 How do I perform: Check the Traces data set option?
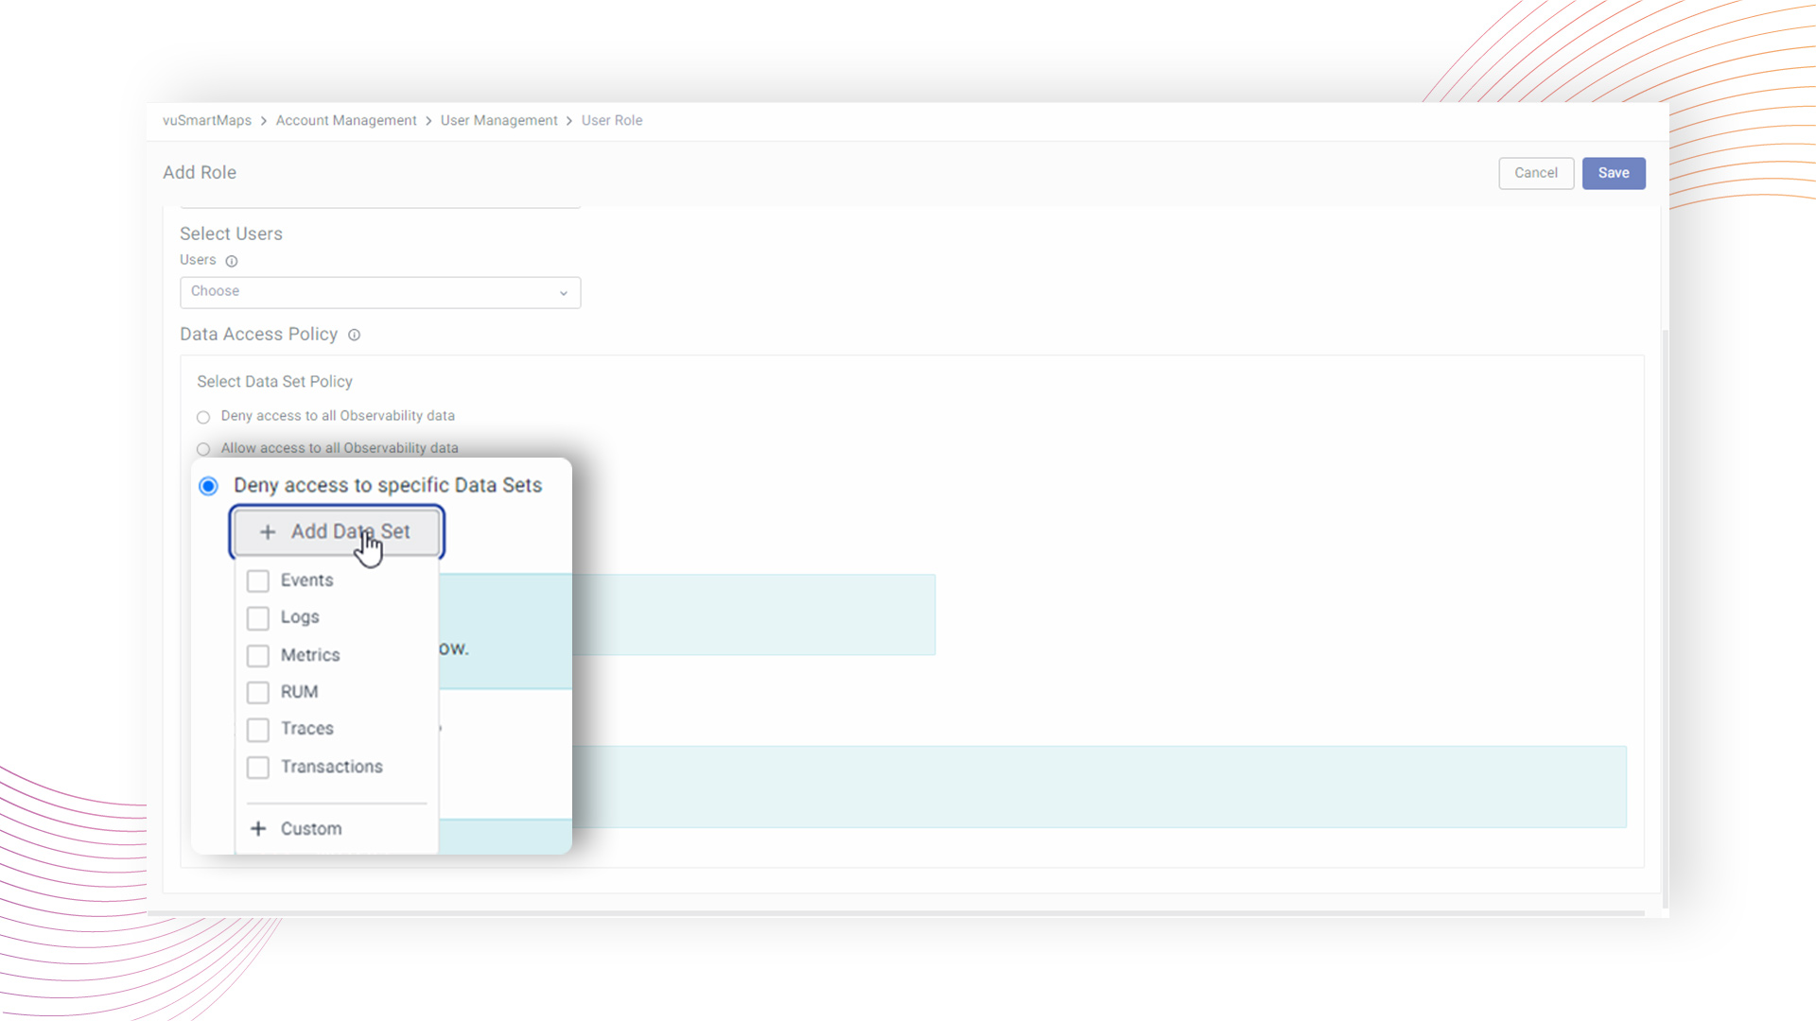click(x=258, y=730)
